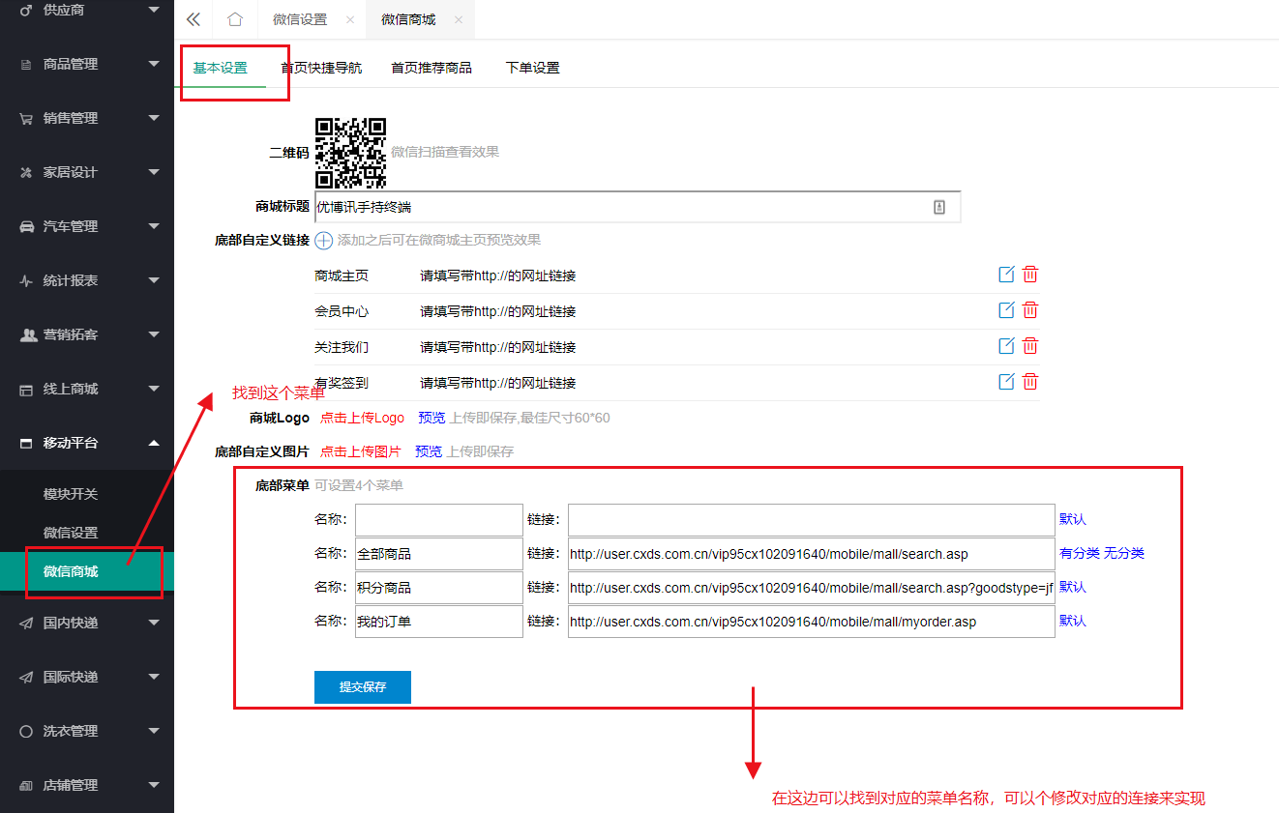
Task: Click the people icon beside 营销拓客
Action: pyautogui.click(x=28, y=334)
